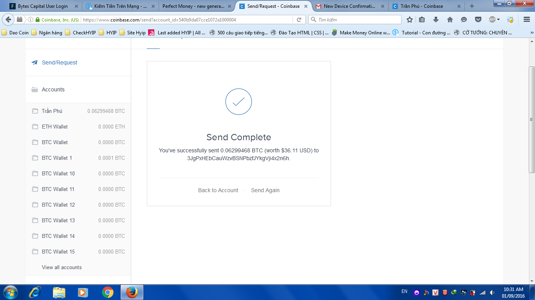Click the wallet icon beside Trần Phú

click(35, 111)
